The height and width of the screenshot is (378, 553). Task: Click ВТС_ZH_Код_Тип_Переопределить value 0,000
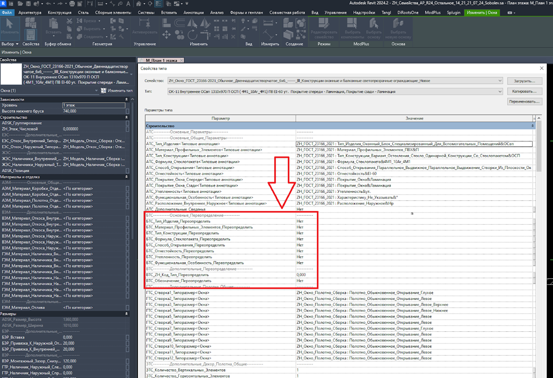point(301,275)
